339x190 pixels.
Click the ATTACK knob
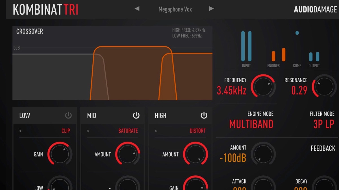pos(263,183)
